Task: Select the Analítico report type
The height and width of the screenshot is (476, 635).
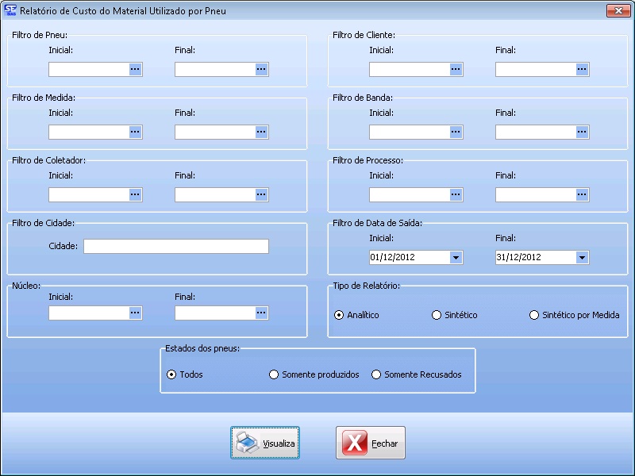Action: 340,315
